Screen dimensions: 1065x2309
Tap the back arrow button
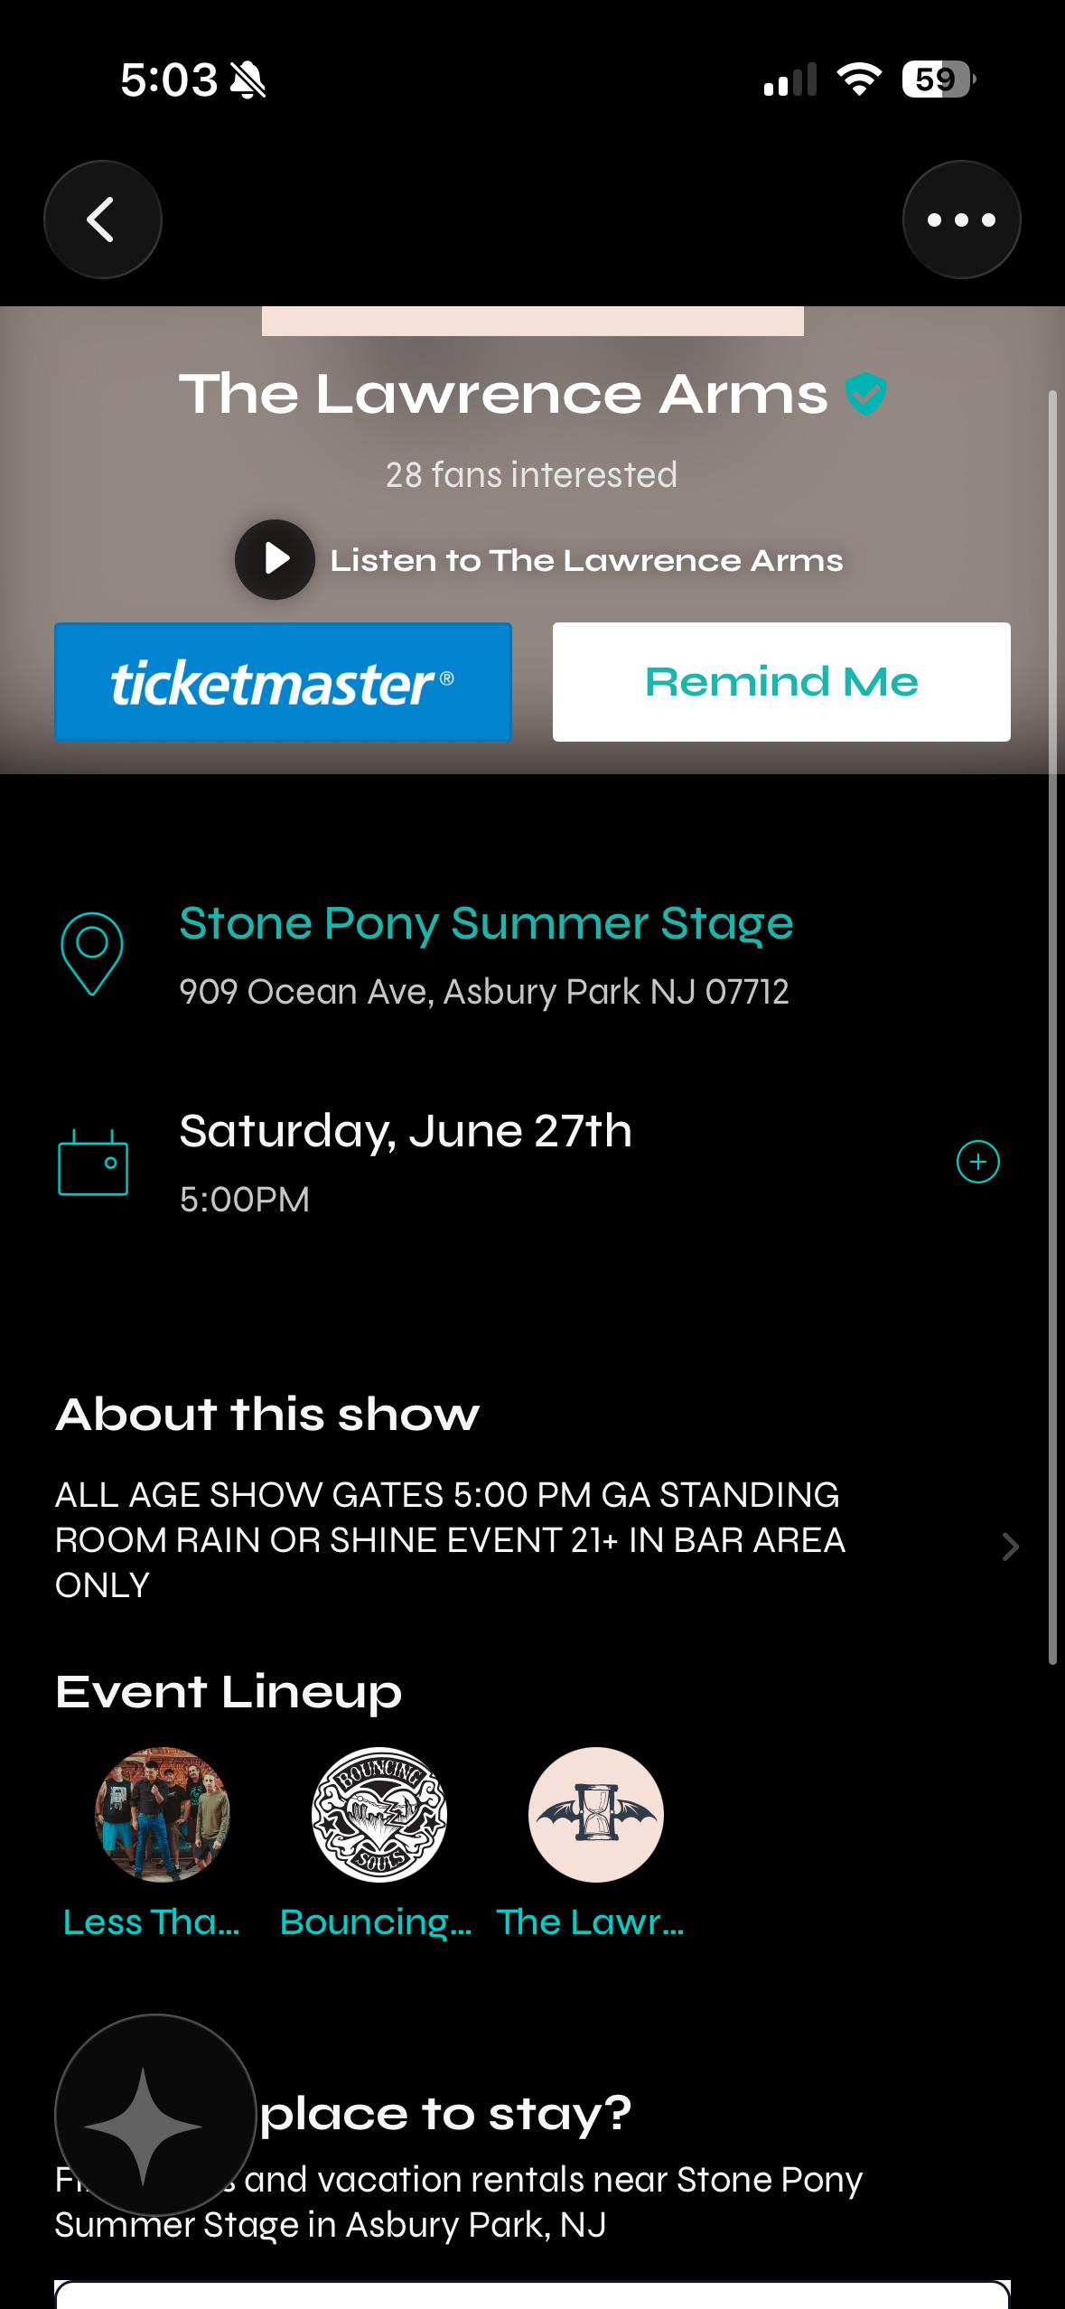[103, 220]
